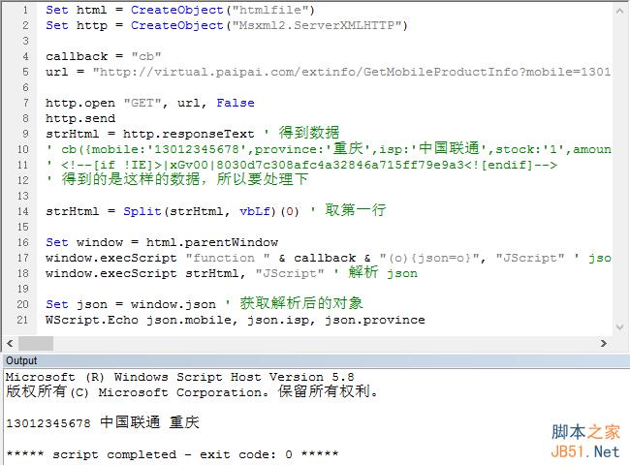Select the Output panel header
The image size is (630, 465).
(x=21, y=360)
